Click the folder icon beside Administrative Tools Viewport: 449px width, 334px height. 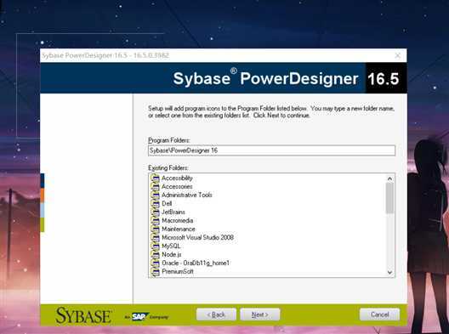155,195
